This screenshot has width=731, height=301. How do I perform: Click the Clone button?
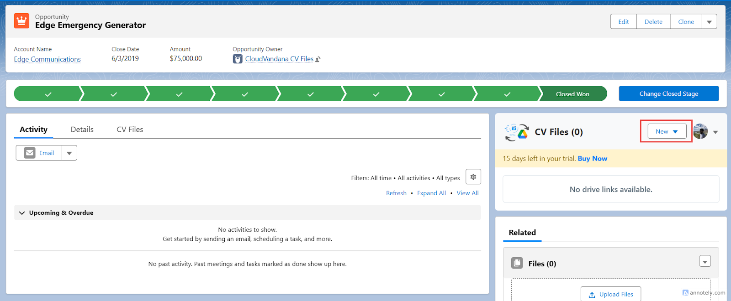click(x=686, y=21)
